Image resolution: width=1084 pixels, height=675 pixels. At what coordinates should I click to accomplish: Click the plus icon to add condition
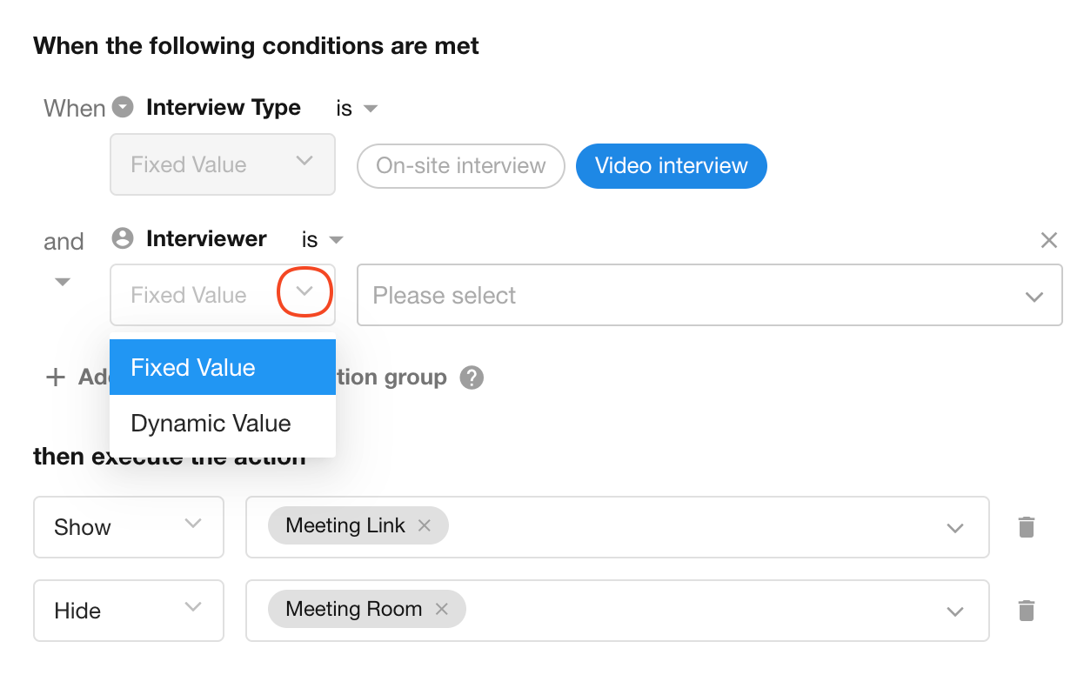(x=56, y=377)
